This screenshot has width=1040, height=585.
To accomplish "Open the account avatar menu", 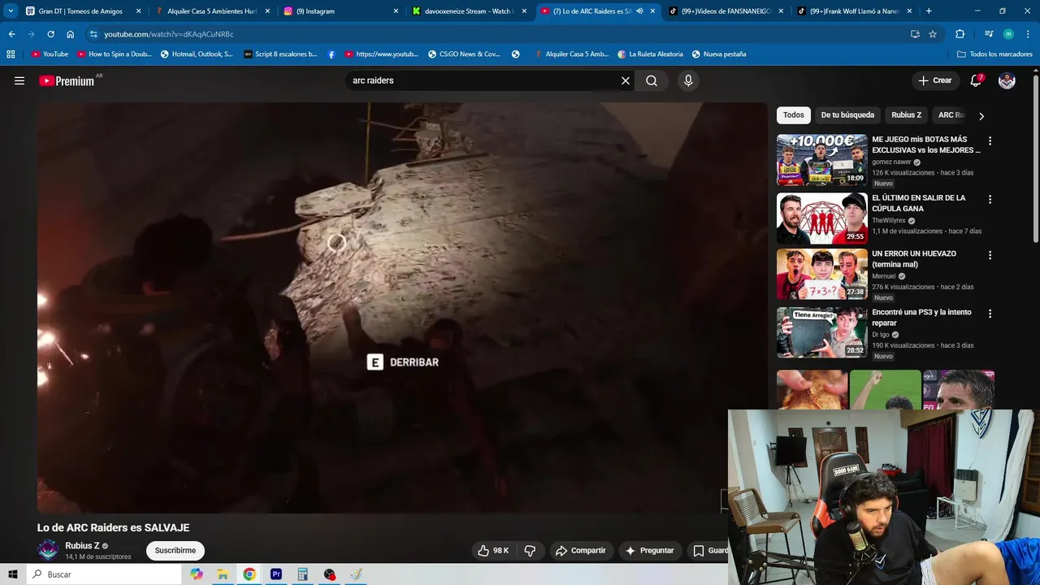I will (1007, 80).
